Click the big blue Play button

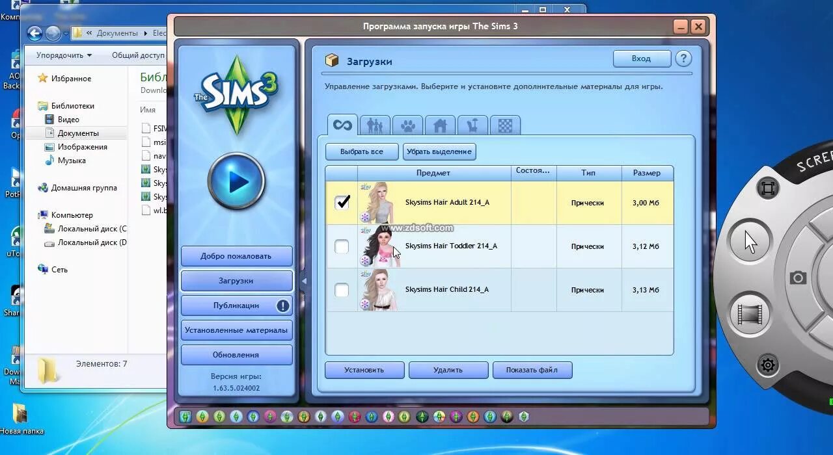[x=237, y=181]
